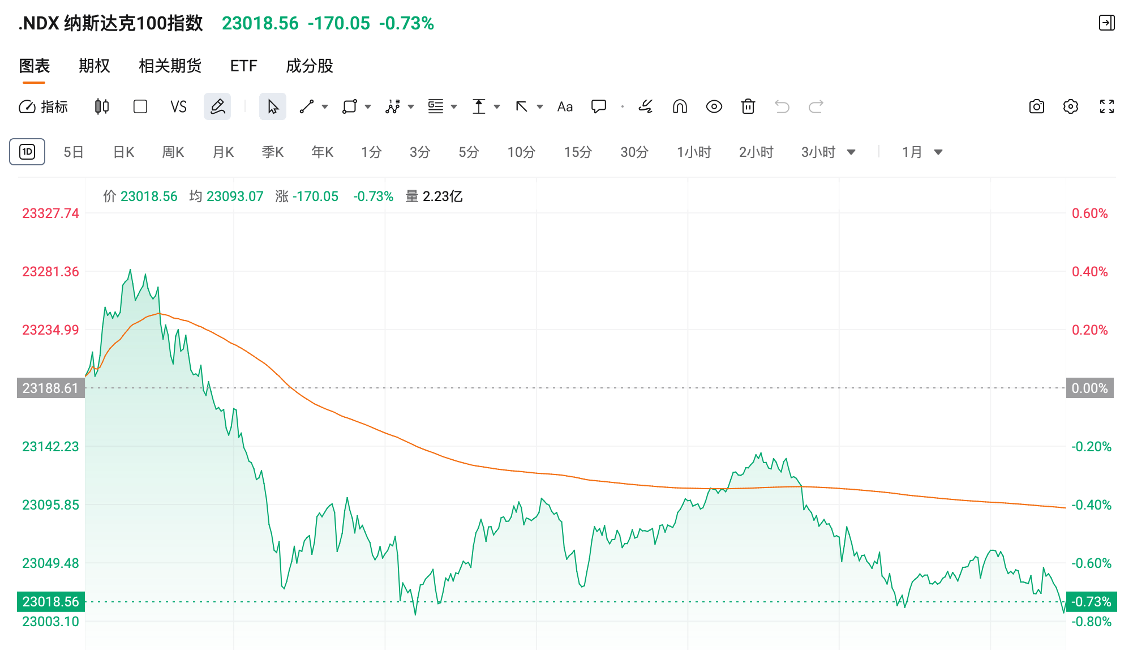Open the 指标 indicators panel
Image resolution: width=1133 pixels, height=650 pixels.
click(43, 106)
